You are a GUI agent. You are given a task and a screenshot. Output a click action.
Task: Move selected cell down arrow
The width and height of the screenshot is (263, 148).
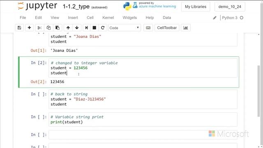pyautogui.click(x=77, y=28)
